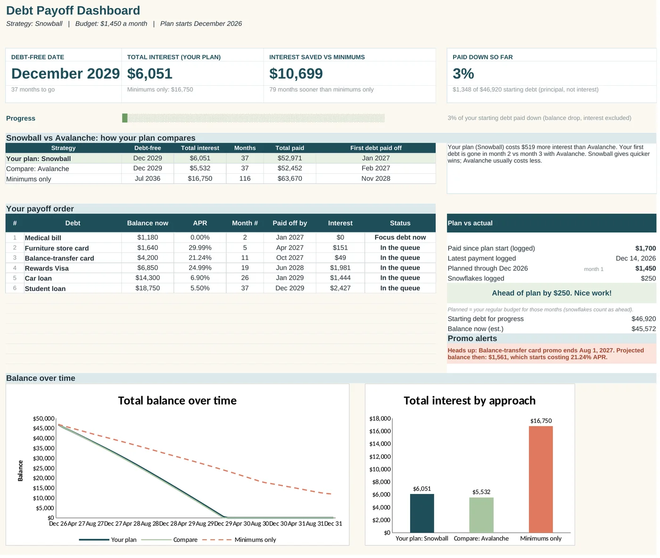Click the 29.99% APR cell
This screenshot has width=660, height=558.
click(200, 248)
